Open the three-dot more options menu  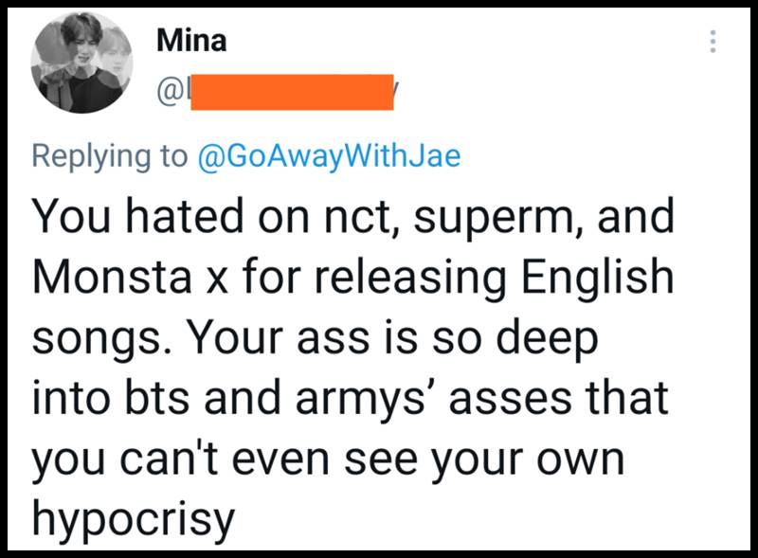click(x=713, y=41)
